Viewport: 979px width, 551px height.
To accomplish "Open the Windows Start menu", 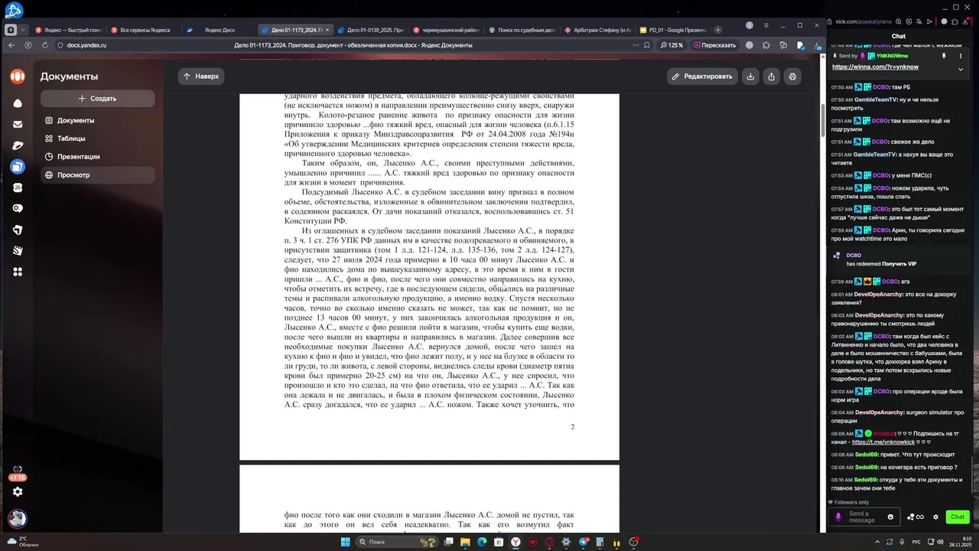I will pos(345,542).
